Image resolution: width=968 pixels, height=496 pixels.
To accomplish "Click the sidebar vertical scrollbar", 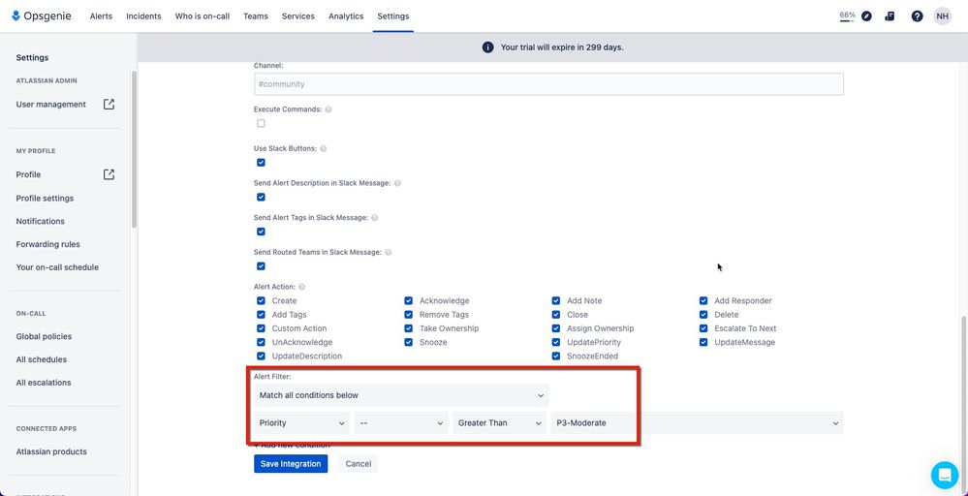I will point(134,150).
